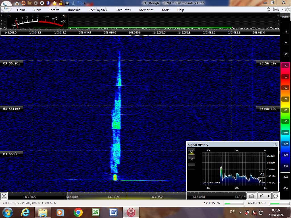This screenshot has height=218, width=291.
Task: Click the yellow padlock lock icon
Action: 61,3
